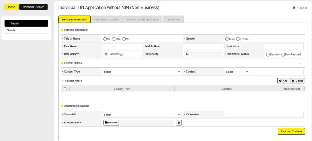Click Save and Continue button
The width and height of the screenshot is (312, 141).
click(x=291, y=131)
